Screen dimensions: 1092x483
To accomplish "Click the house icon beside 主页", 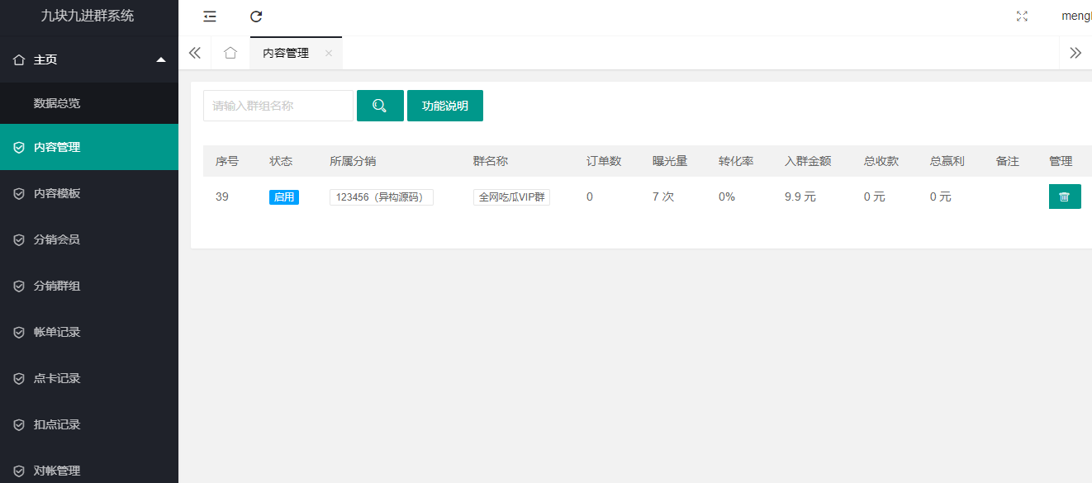I will pos(18,59).
